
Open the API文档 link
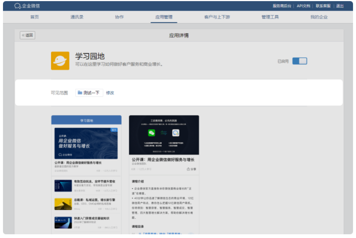[303, 6]
